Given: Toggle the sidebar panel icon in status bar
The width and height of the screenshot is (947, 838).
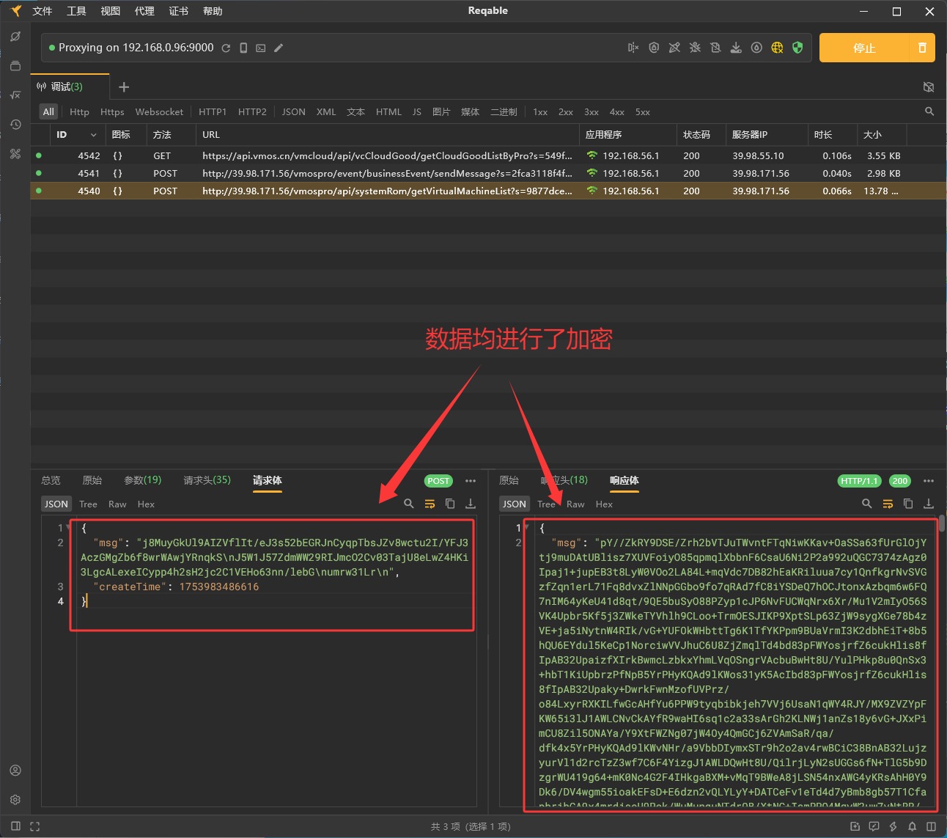Looking at the screenshot, I should [x=15, y=826].
